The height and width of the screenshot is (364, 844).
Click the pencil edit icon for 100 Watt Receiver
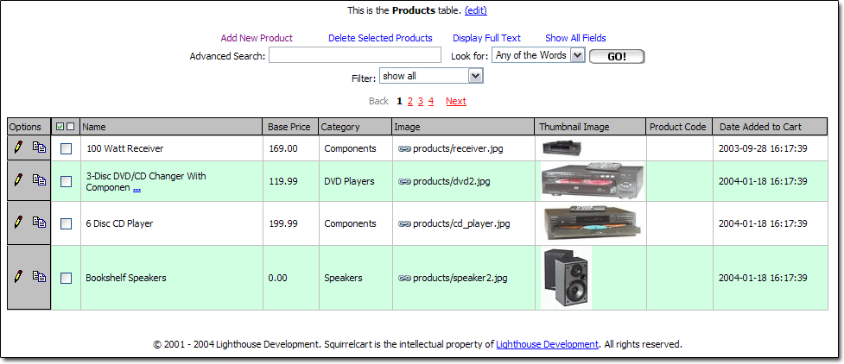coord(17,147)
